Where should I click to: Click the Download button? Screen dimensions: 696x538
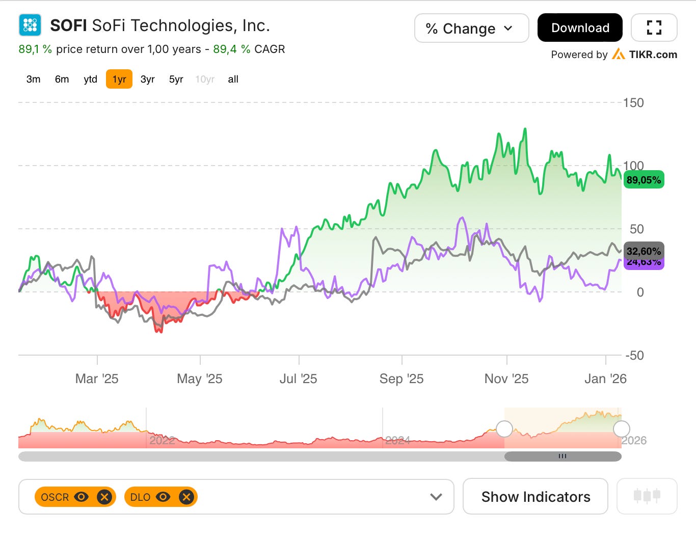point(580,28)
